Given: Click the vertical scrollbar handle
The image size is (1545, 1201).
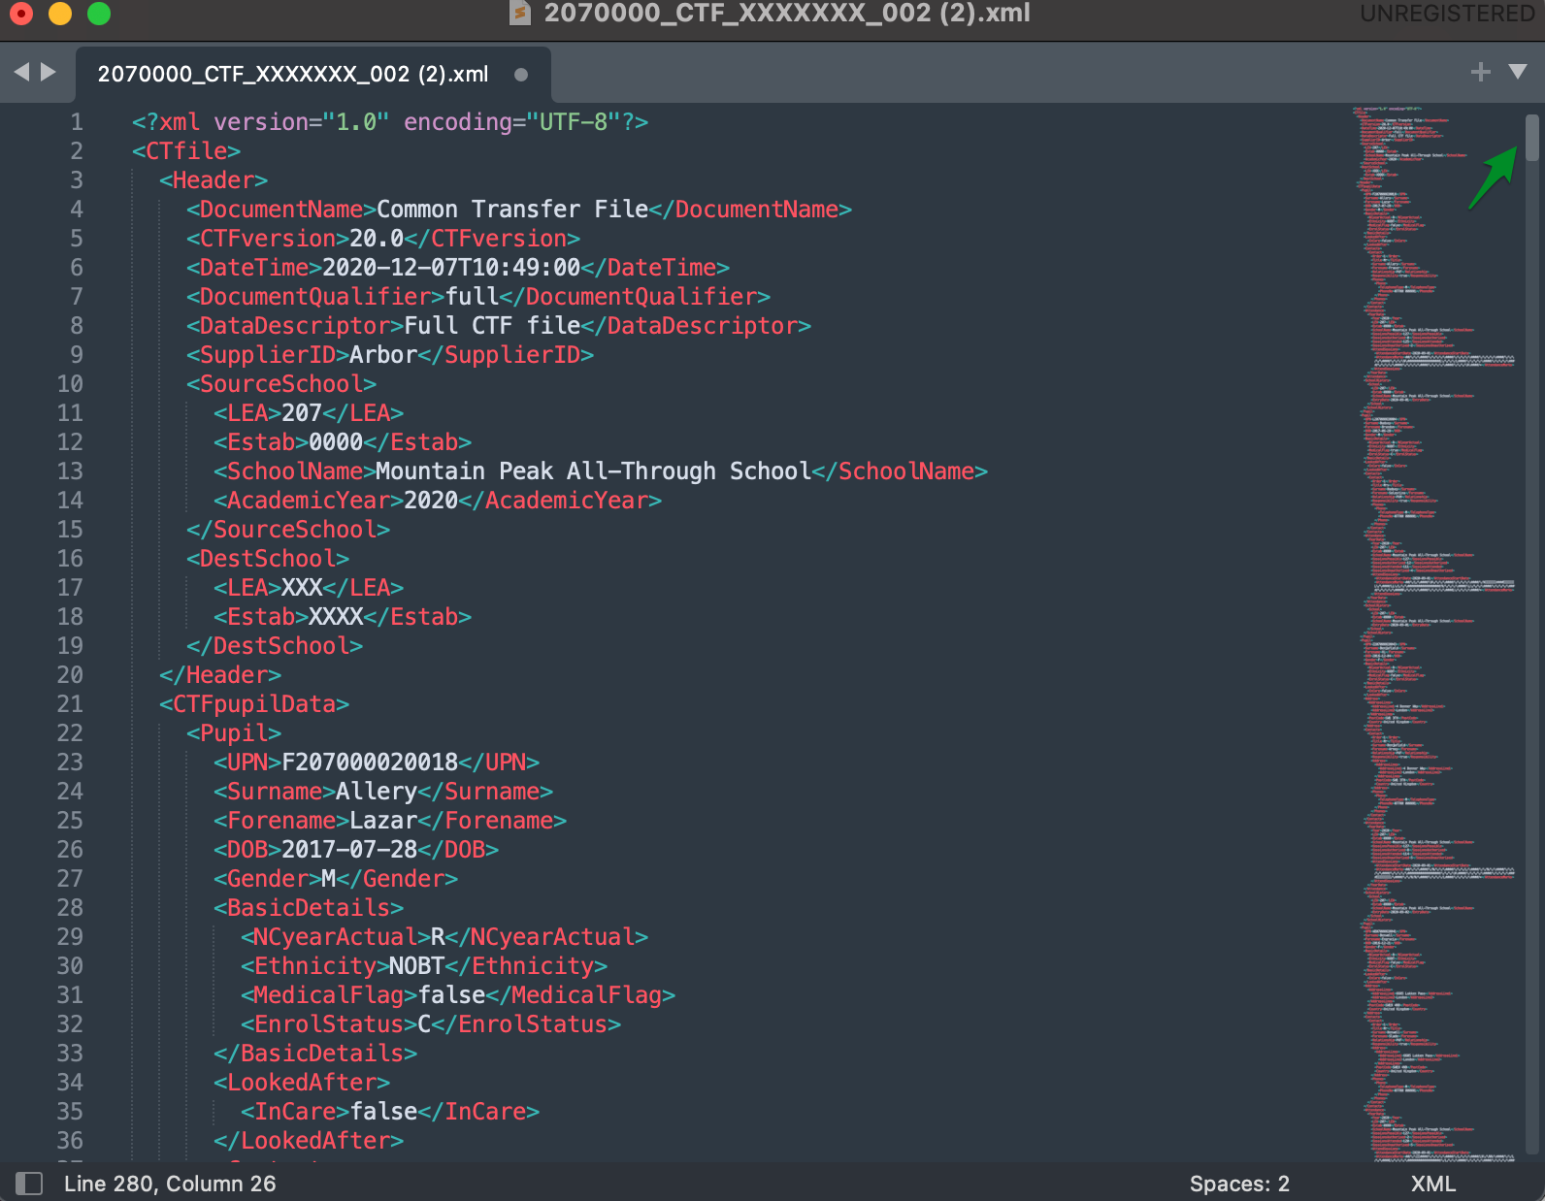Looking at the screenshot, I should tap(1531, 138).
